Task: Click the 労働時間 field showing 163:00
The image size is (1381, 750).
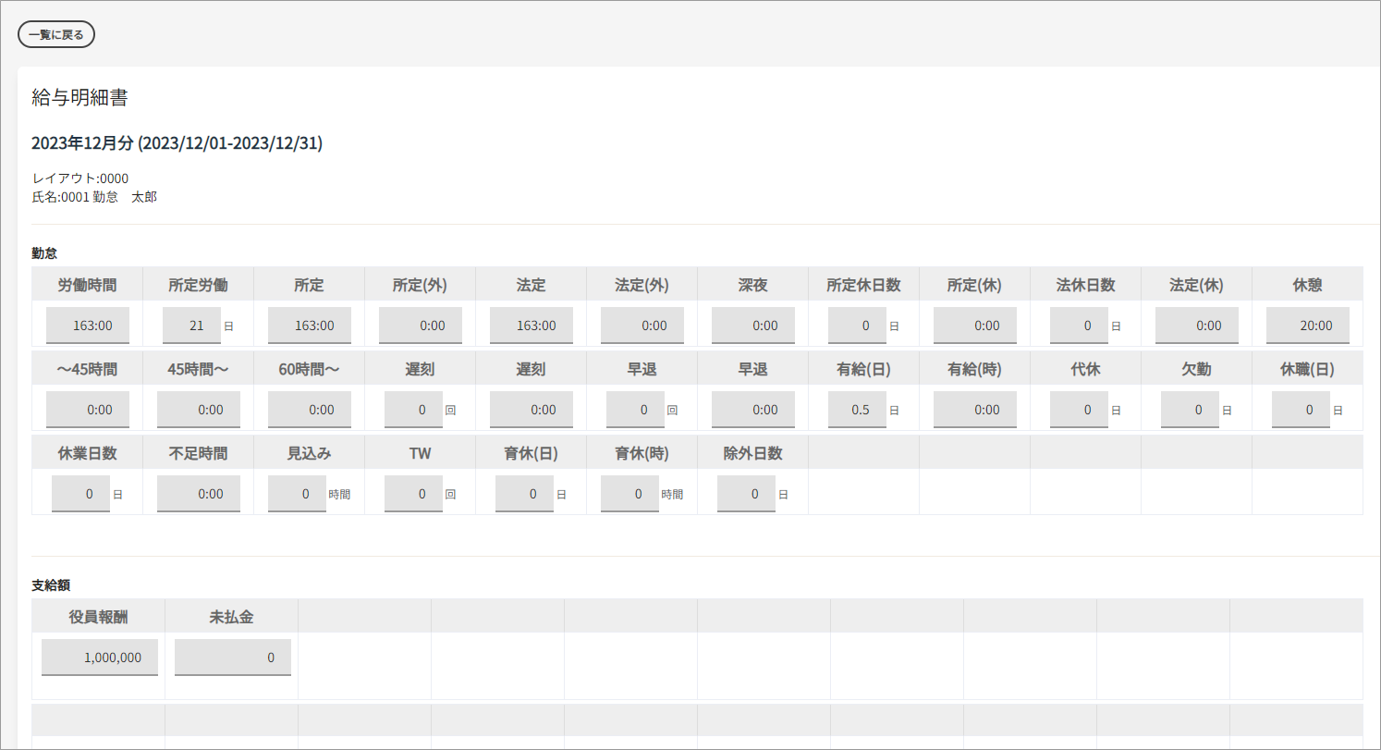Action: point(88,326)
